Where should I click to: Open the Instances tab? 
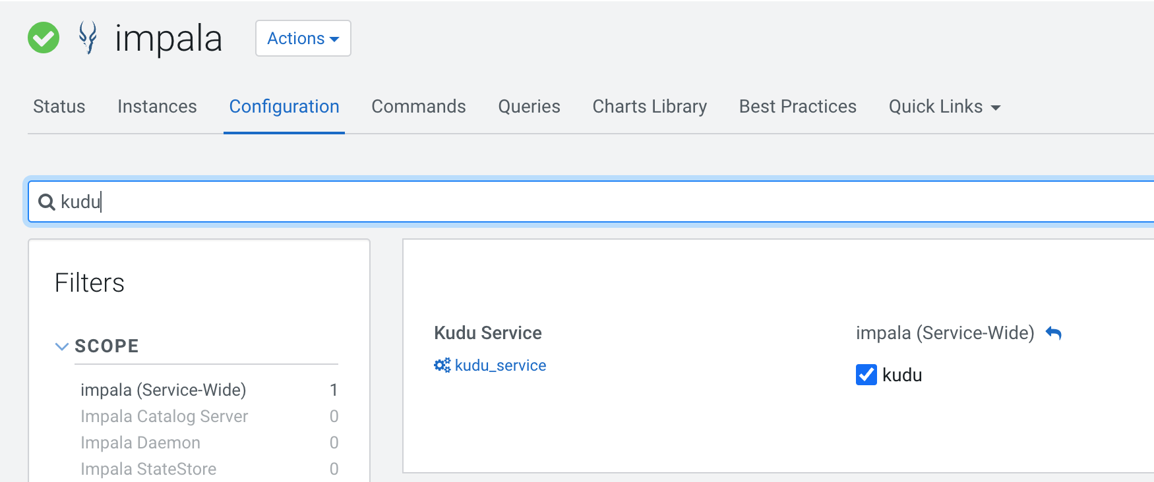(x=157, y=107)
